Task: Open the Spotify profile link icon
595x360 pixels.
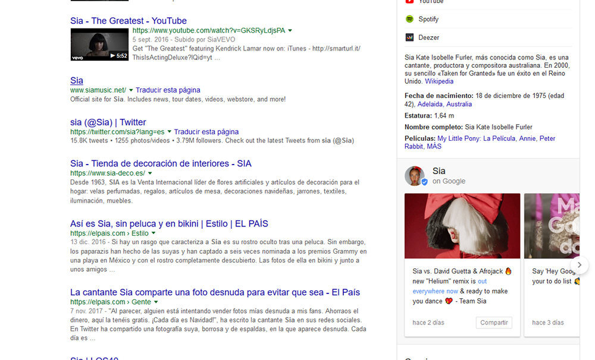Action: coord(409,19)
